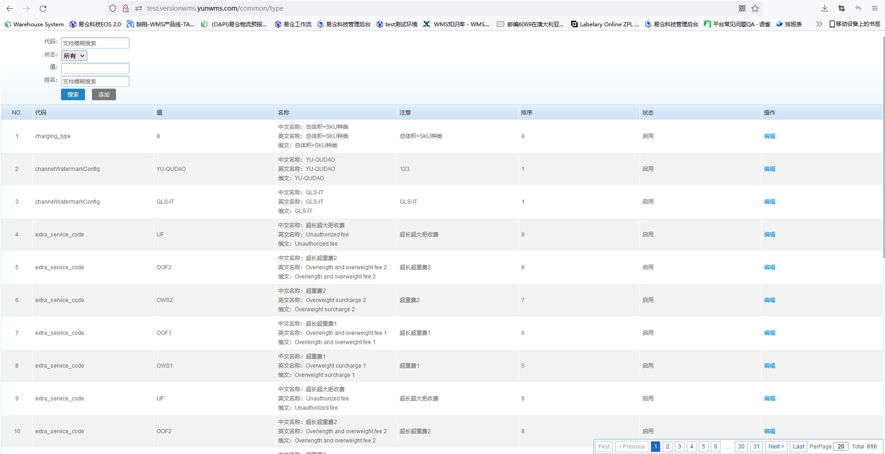
Task: Open the downloads arrow icon
Action: point(825,8)
